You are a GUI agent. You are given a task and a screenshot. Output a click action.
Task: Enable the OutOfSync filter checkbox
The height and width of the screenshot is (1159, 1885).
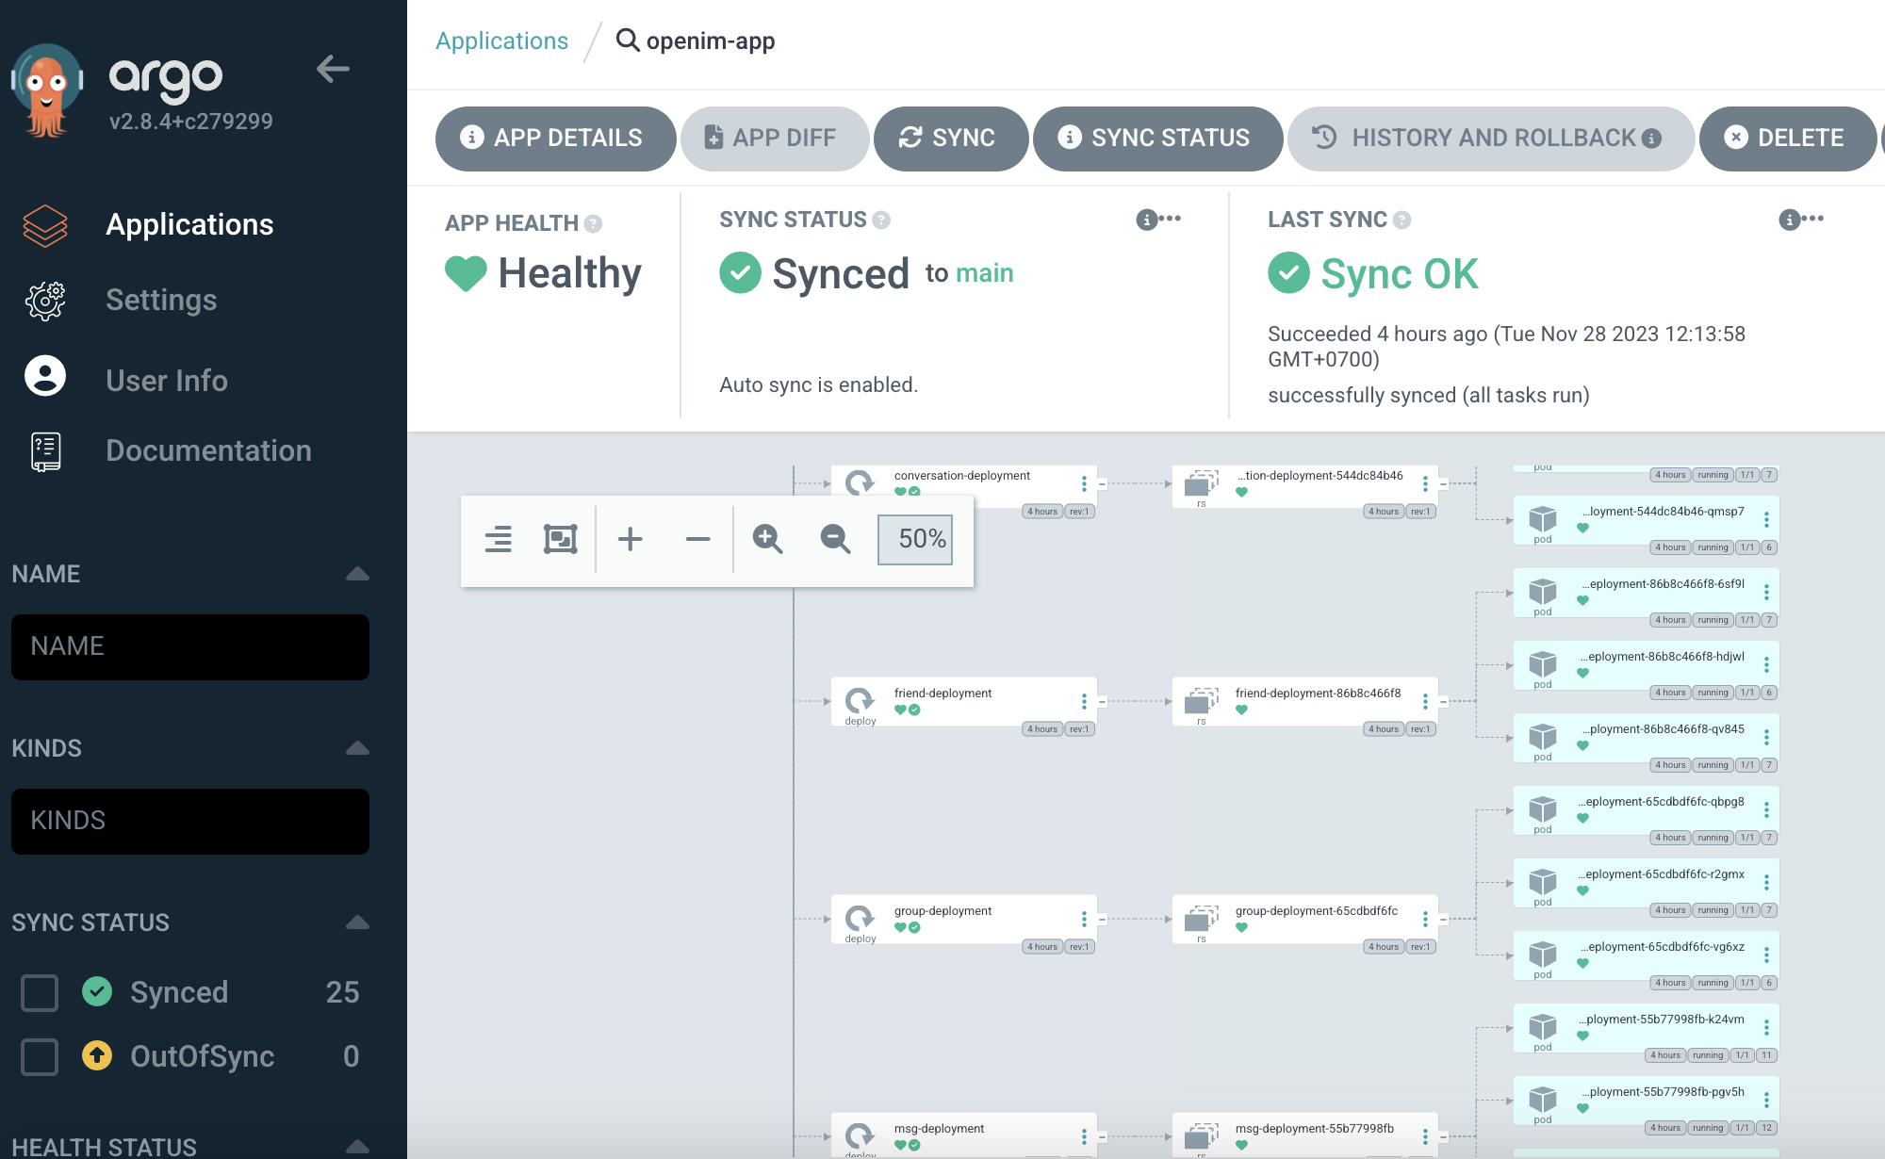[x=40, y=1056]
